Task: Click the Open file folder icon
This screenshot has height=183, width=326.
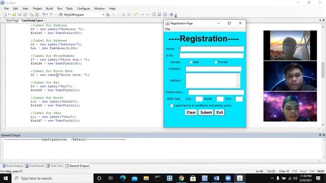Action: 14,15
